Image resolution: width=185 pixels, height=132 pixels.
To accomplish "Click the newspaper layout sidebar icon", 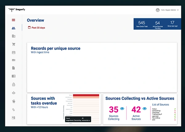I will tap(14, 76).
